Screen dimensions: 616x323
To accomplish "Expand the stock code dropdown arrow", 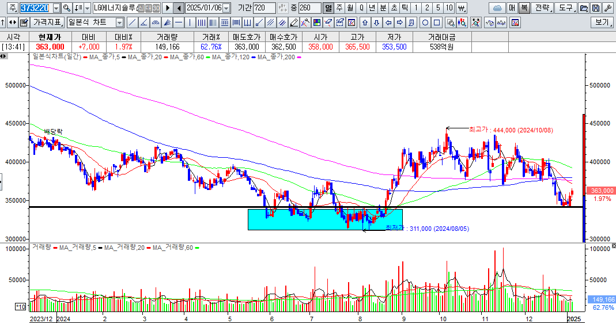I will point(56,8).
